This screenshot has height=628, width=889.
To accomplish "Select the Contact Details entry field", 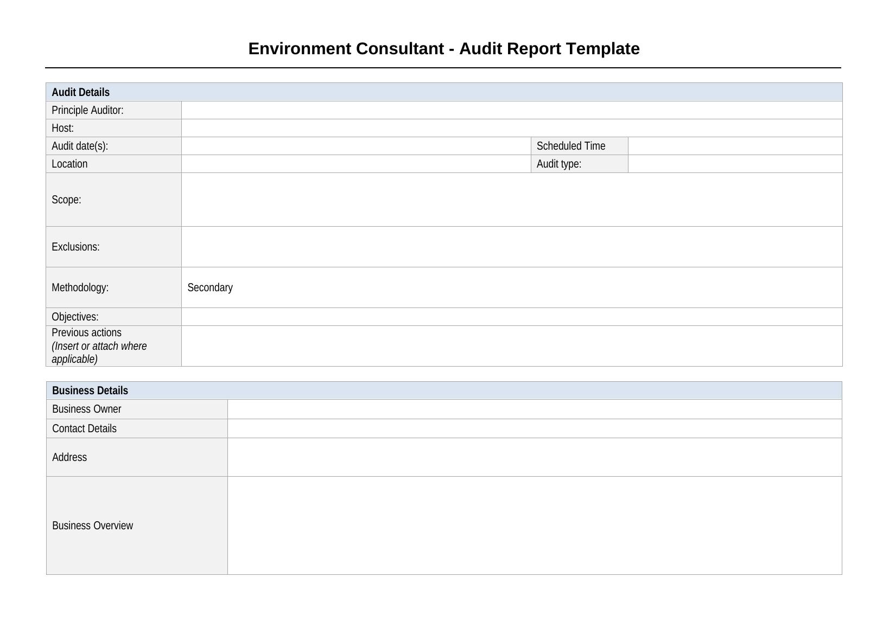I will (534, 428).
